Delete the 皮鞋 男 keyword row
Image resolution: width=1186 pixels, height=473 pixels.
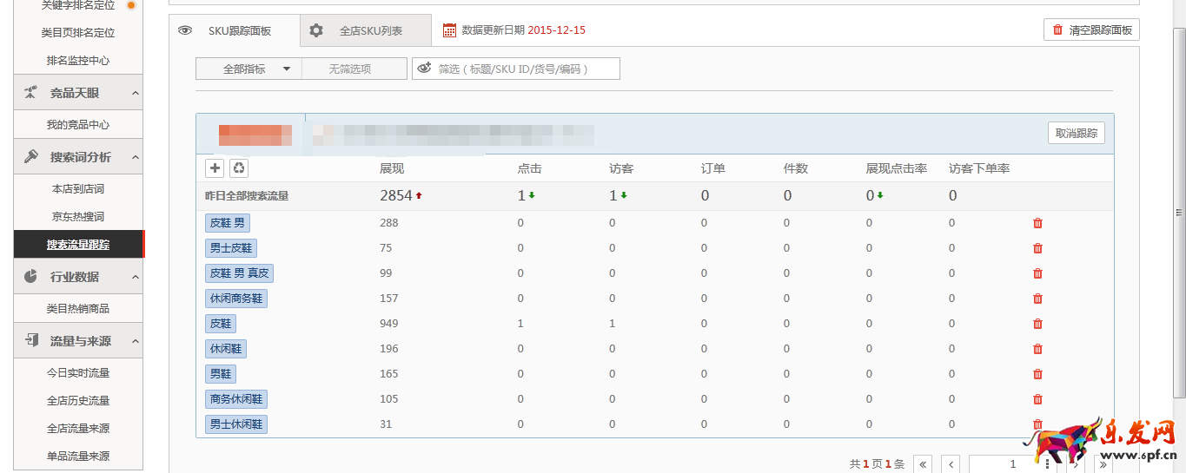pos(1037,223)
